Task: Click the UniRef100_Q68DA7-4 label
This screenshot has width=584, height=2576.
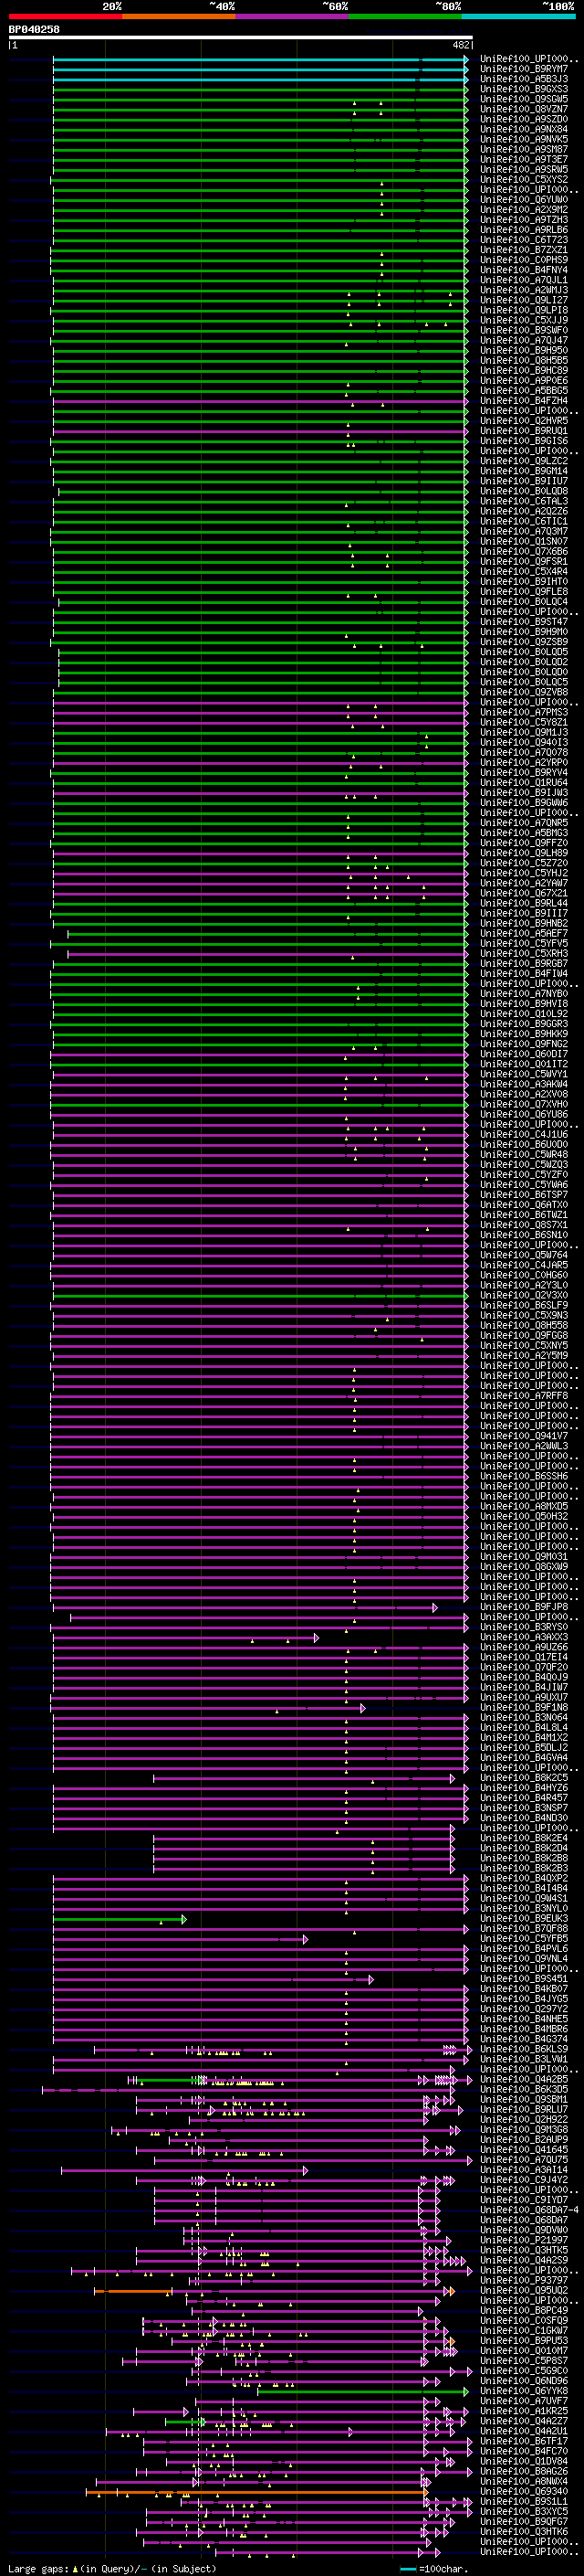Action: tap(529, 2210)
